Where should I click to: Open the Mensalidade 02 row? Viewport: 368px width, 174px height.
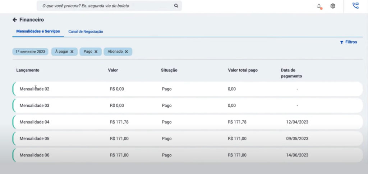click(34, 89)
